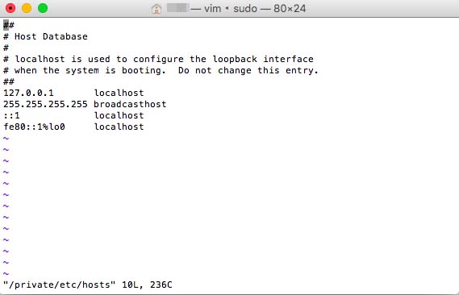Click the blurred username in title bar
The image size is (459, 295).
pos(177,8)
